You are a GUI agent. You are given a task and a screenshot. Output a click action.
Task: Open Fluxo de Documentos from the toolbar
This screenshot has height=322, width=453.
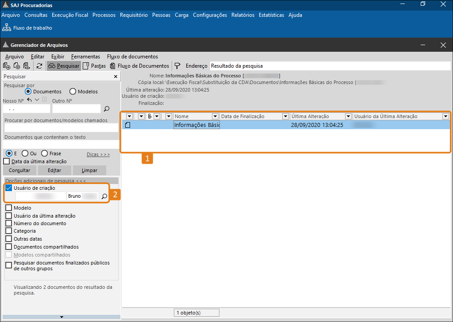139,66
